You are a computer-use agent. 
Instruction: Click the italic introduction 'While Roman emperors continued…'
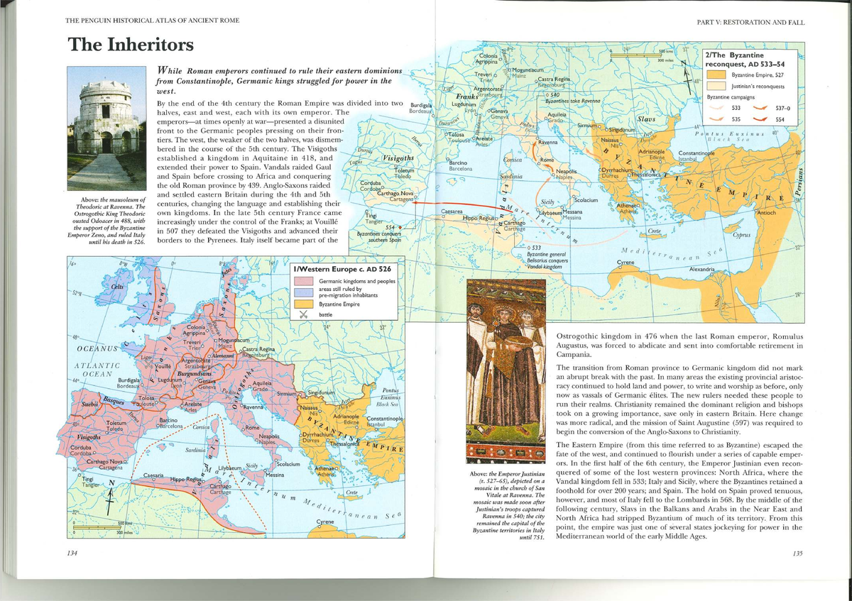(279, 81)
